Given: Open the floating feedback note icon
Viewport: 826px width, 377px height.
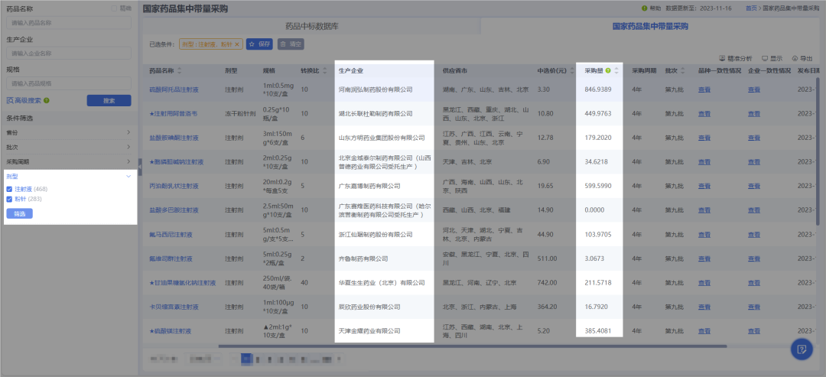Looking at the screenshot, I should (x=802, y=349).
